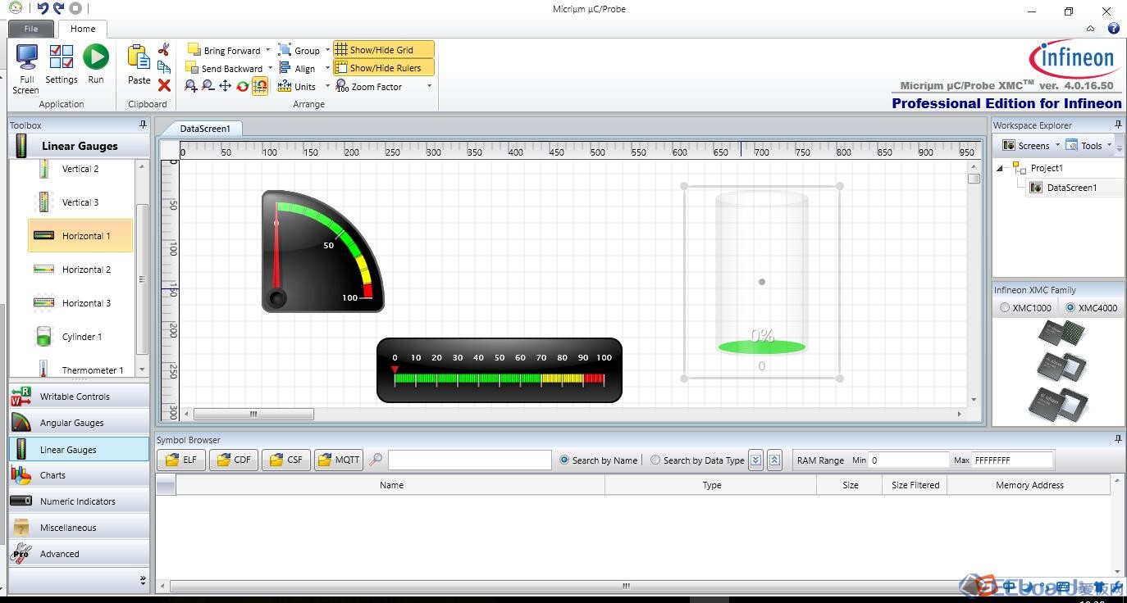The width and height of the screenshot is (1127, 603).
Task: Toggle Show/Hide Grid
Action: (x=383, y=50)
